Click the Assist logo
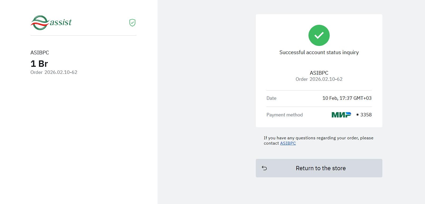This screenshot has height=204, width=425. click(51, 22)
